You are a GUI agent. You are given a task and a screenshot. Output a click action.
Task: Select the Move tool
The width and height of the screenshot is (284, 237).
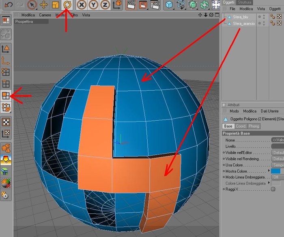click(44, 5)
